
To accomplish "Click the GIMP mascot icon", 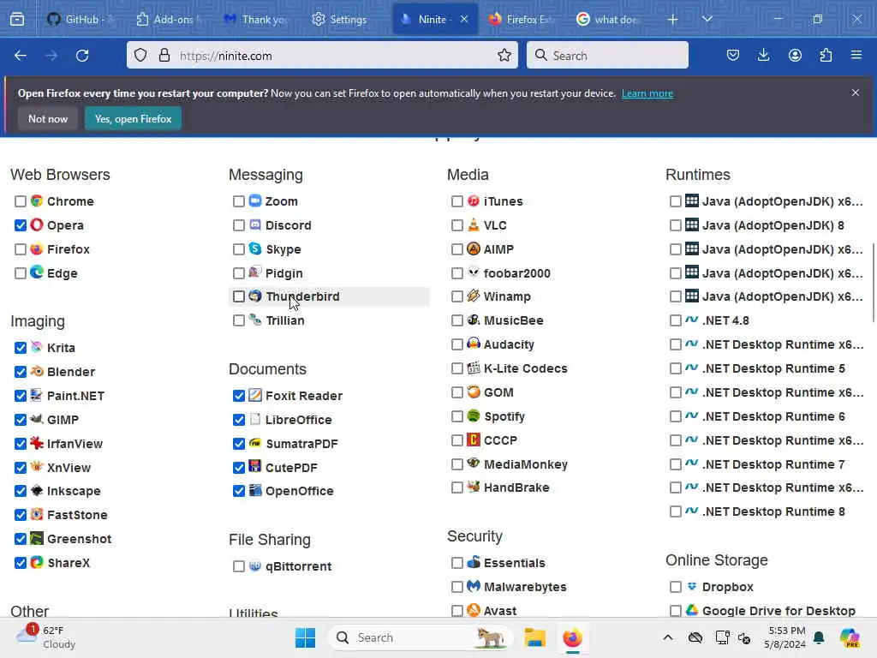I will point(37,419).
